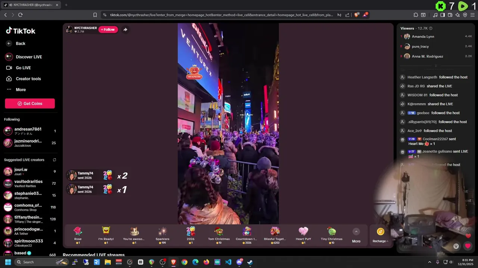
Task: Send the Sparklers gift
Action: [x=162, y=235]
